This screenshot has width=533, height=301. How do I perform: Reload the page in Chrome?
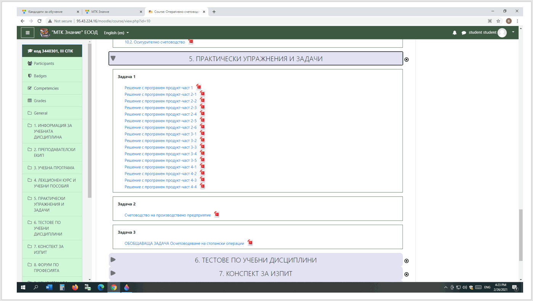tap(39, 21)
